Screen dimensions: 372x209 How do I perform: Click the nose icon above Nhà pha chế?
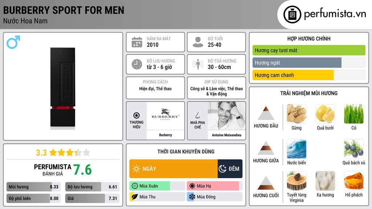pos(197,115)
